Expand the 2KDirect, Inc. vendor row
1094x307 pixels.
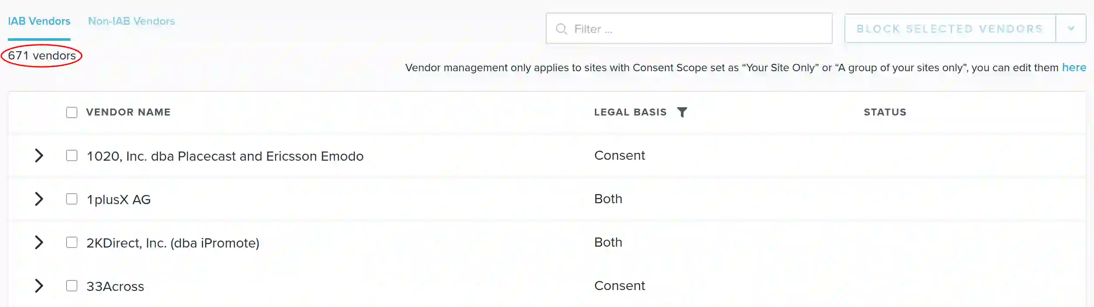[x=39, y=242]
